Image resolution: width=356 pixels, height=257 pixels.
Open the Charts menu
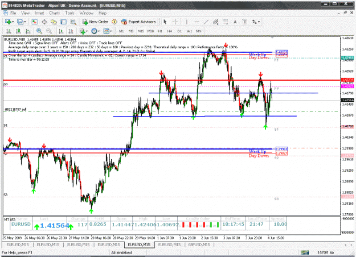(x=55, y=13)
